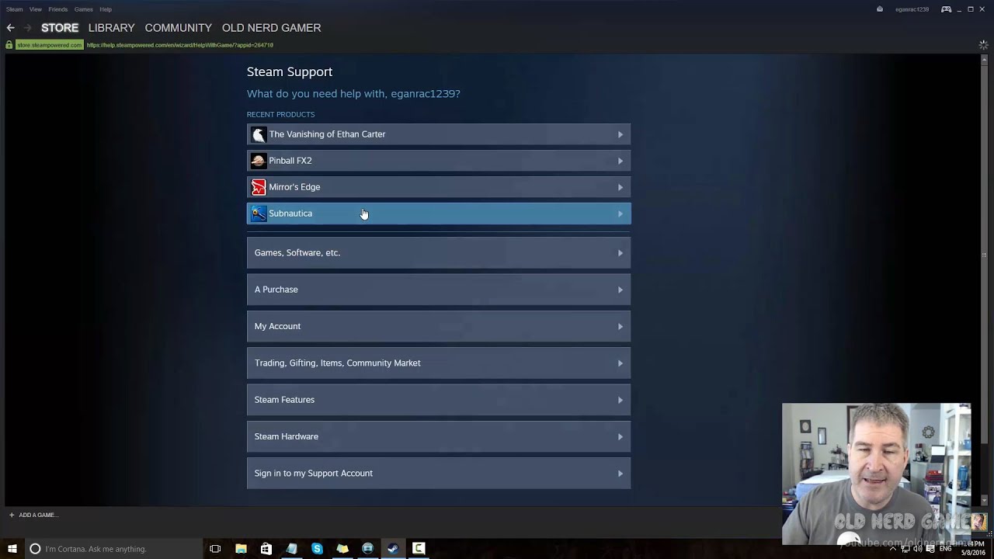This screenshot has width=994, height=559.
Task: Click the Pinball FX2 game icon
Action: [259, 161]
